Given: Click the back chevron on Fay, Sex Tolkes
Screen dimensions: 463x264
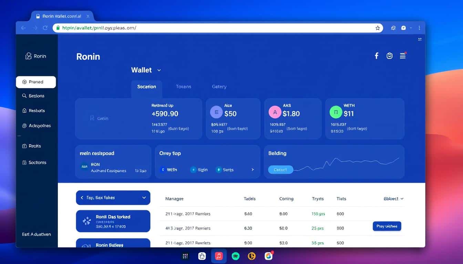Looking at the screenshot, I should point(82,198).
